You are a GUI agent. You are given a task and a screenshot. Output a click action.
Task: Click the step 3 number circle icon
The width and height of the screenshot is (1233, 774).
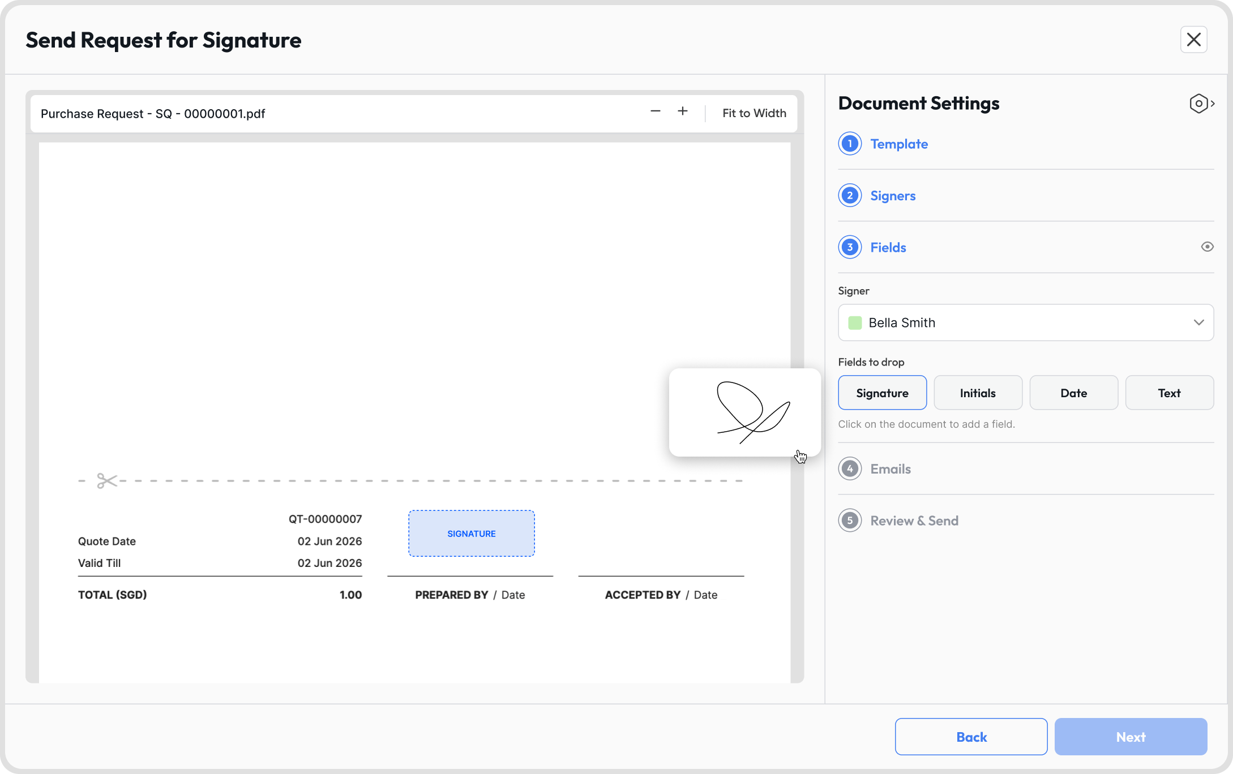tap(850, 247)
